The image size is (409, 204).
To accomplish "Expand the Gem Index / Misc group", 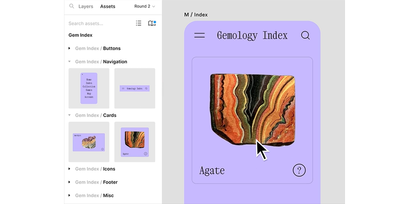I will tap(70, 195).
